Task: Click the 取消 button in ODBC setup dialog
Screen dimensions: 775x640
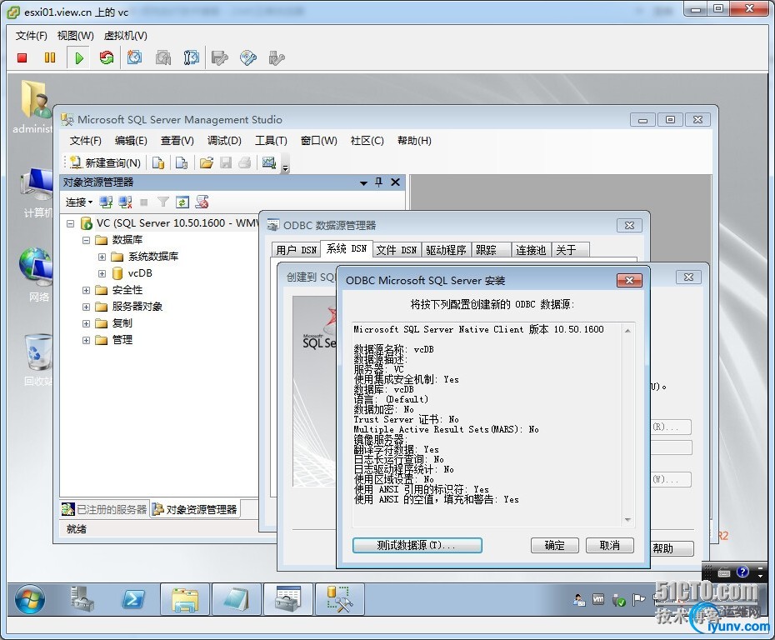Action: coord(609,545)
